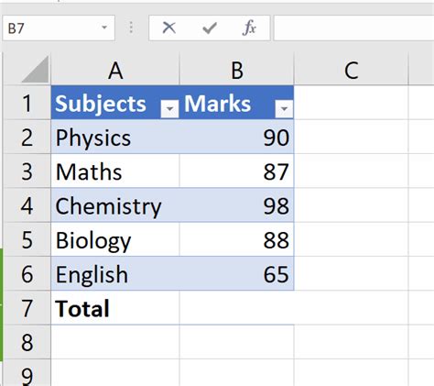Image resolution: width=434 pixels, height=386 pixels.
Task: Select column B header
Action: (237, 70)
